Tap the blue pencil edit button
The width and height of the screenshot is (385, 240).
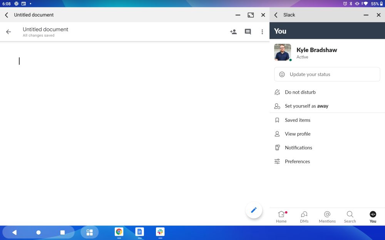[254, 210]
